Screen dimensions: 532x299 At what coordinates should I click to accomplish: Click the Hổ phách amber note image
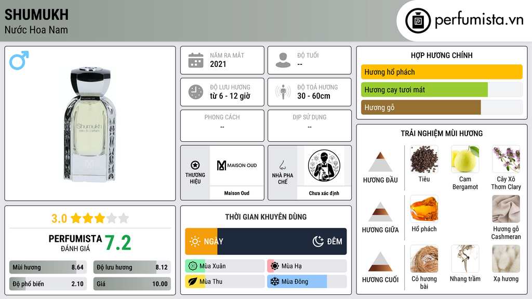(x=424, y=209)
